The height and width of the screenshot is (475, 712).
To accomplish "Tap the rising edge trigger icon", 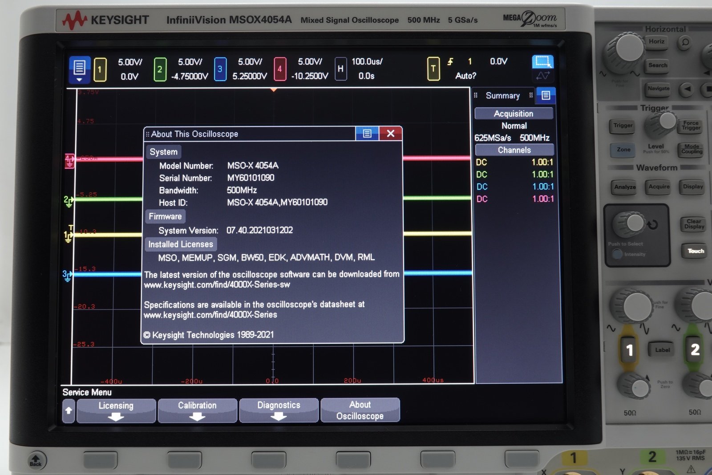I will coord(450,62).
